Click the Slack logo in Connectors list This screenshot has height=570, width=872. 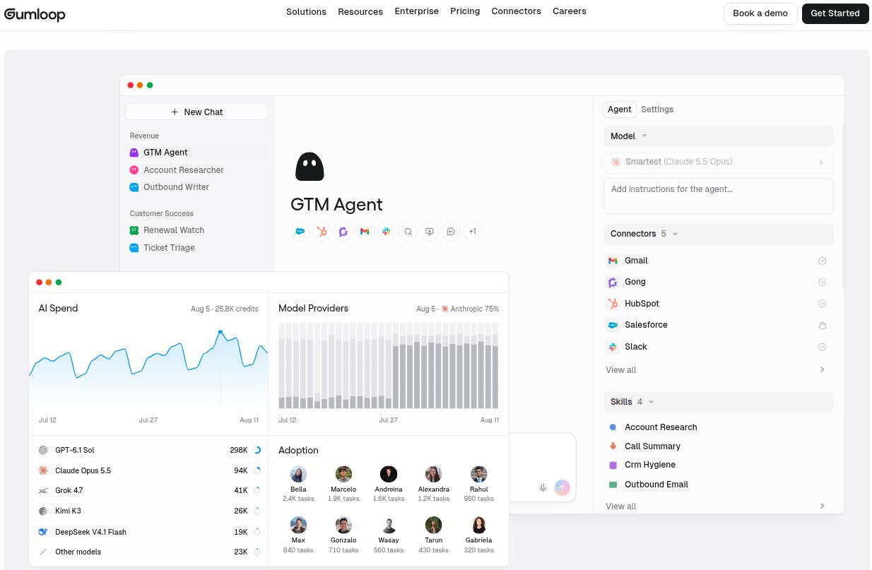[613, 347]
